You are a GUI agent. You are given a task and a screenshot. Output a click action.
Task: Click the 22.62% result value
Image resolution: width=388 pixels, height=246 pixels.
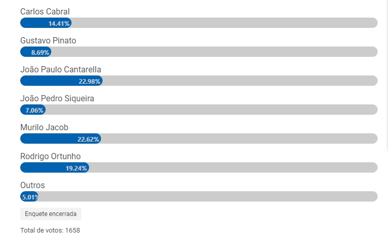(88, 139)
